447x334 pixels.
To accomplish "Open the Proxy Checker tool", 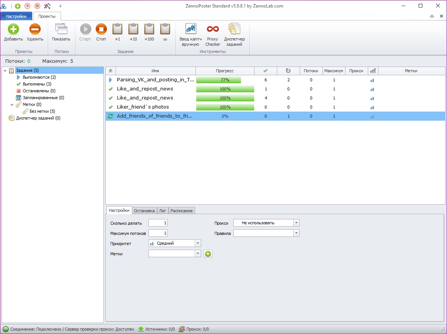I will [213, 30].
